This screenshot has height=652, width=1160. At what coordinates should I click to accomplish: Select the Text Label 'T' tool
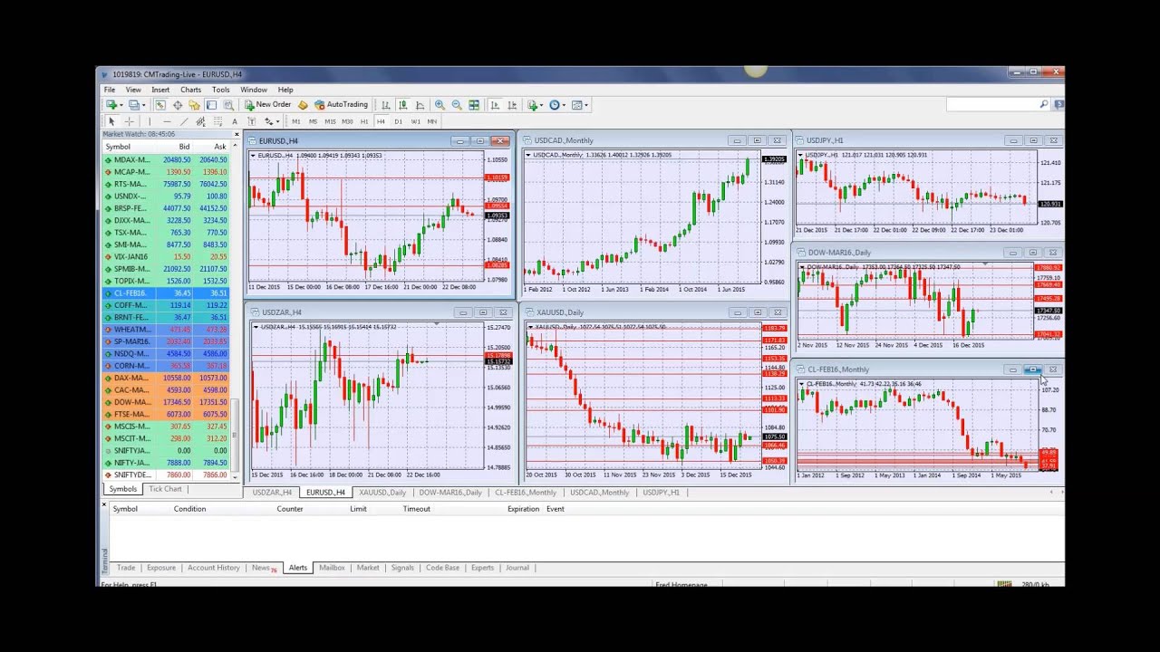tap(252, 121)
